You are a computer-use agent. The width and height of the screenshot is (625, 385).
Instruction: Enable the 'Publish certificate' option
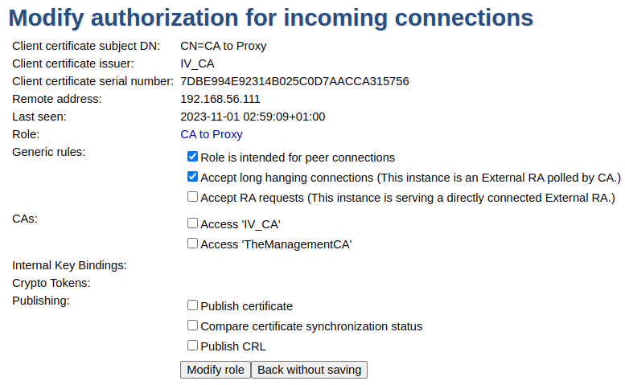pyautogui.click(x=192, y=305)
